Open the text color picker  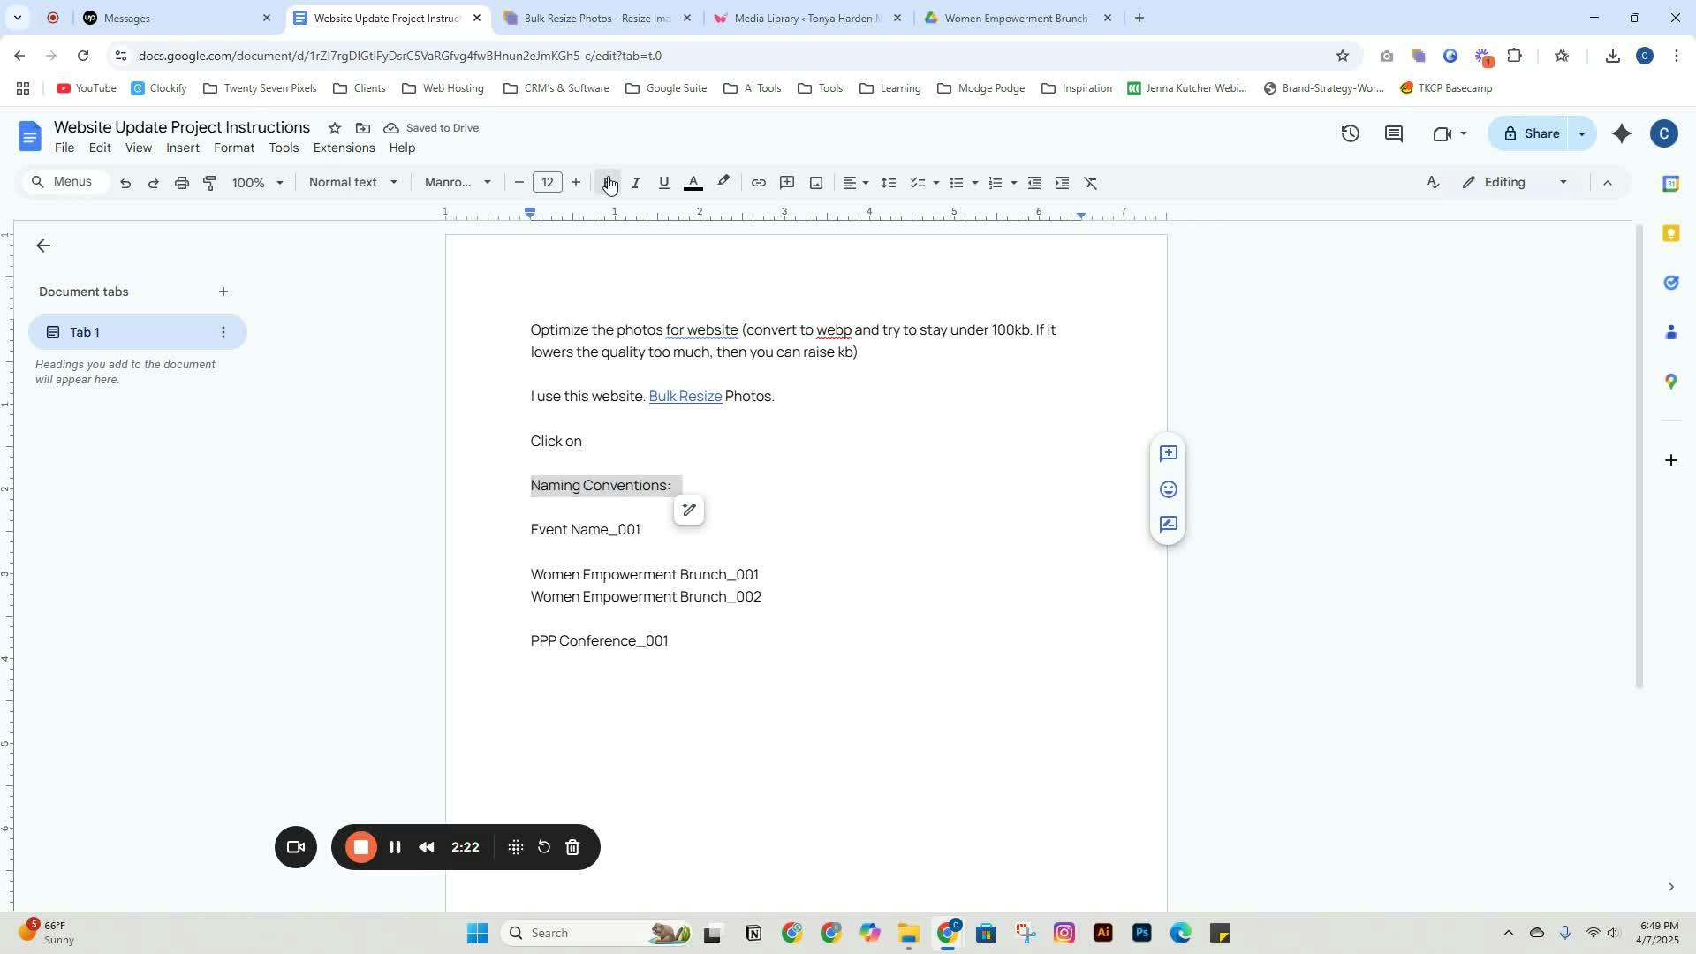pos(693,183)
